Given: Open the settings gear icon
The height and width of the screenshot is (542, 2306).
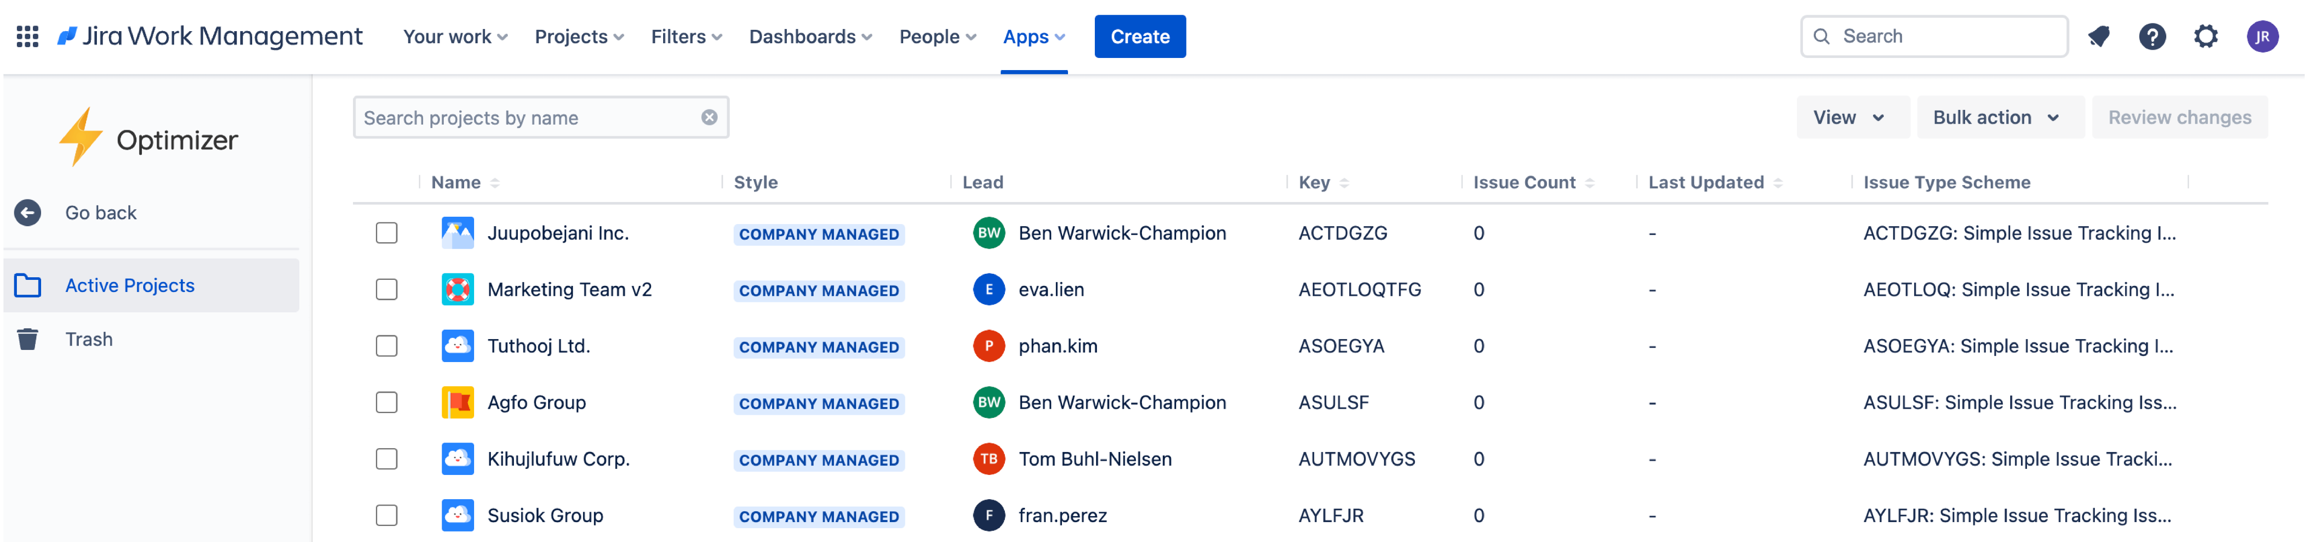Looking at the screenshot, I should tap(2206, 37).
